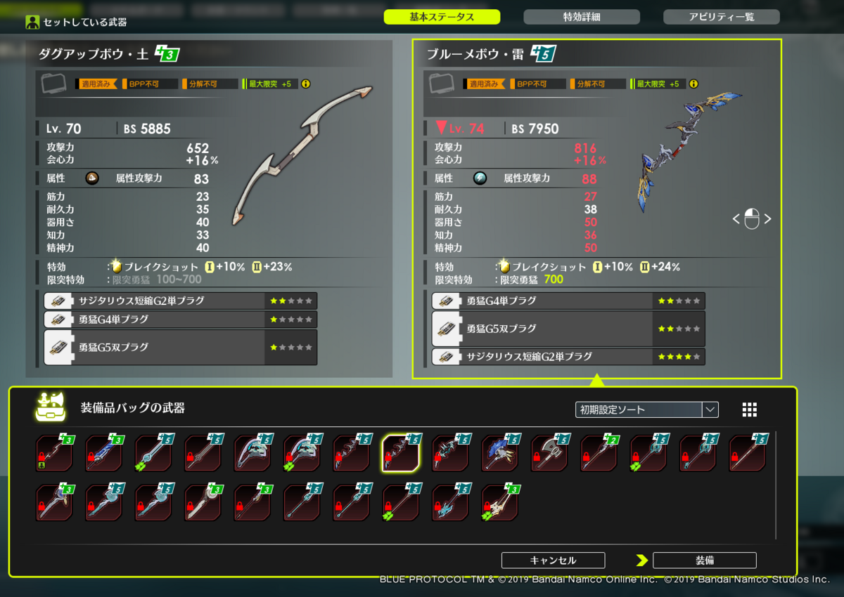Click the +3 badge beside ダグアップボウ・土 title
Screen dimensions: 844x597
tap(167, 53)
